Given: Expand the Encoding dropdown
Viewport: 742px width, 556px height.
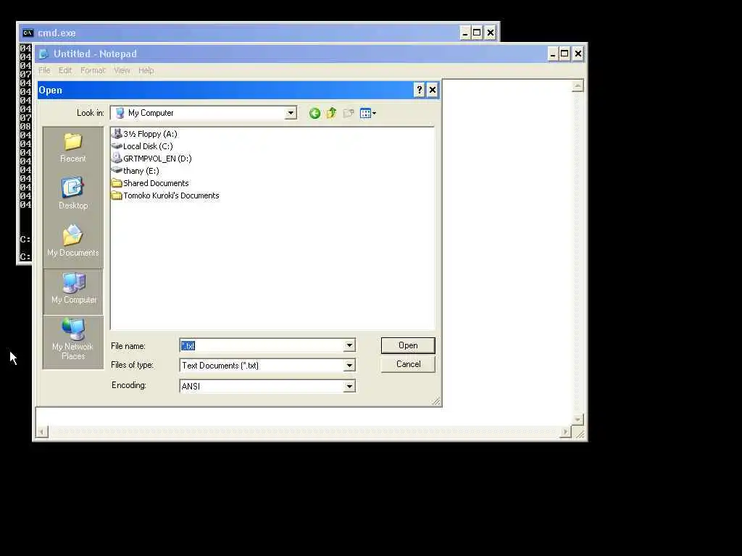Looking at the screenshot, I should (x=349, y=387).
